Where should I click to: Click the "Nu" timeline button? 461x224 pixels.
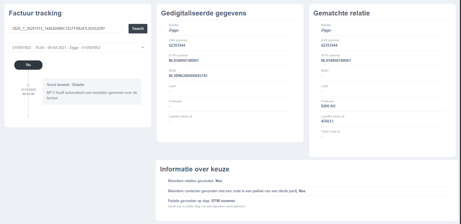[28, 65]
